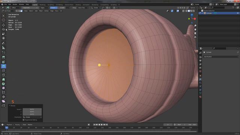
Task: Select the Knife tool
Action: coord(3,75)
